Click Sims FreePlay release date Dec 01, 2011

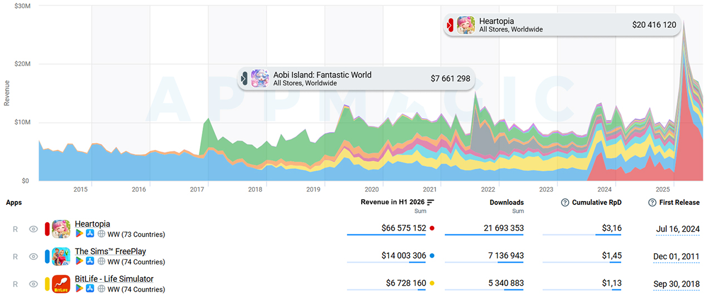click(x=676, y=257)
